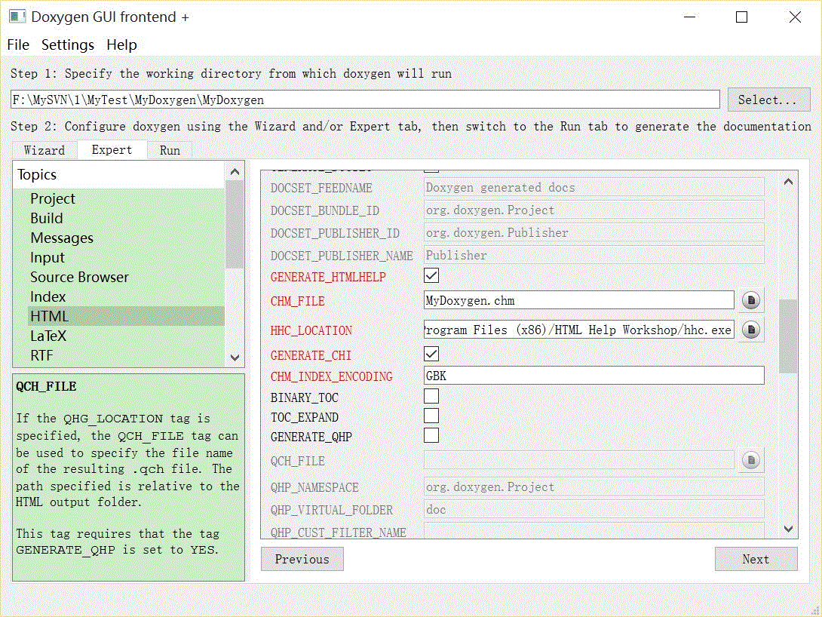Click the Next button
The image size is (822, 617).
756,560
